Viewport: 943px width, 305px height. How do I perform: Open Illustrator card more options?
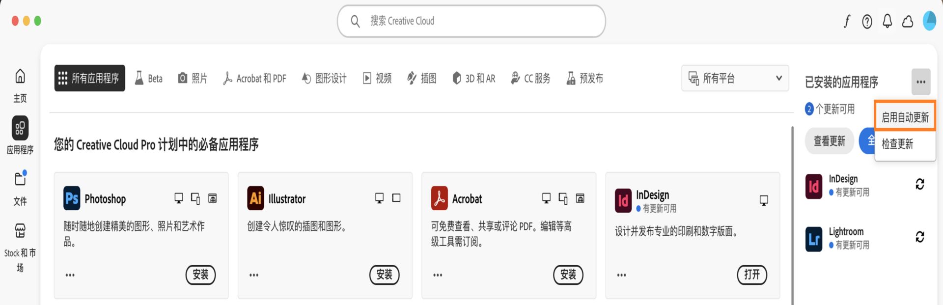tap(254, 275)
